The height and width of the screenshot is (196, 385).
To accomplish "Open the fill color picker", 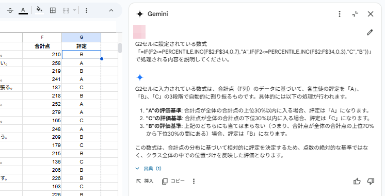I will pos(39,10).
